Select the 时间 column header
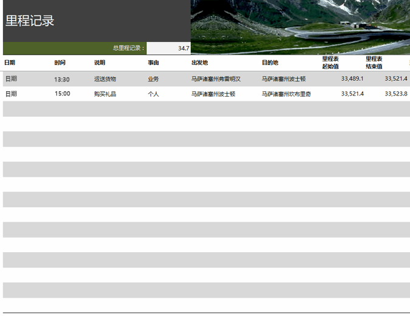 click(x=60, y=63)
